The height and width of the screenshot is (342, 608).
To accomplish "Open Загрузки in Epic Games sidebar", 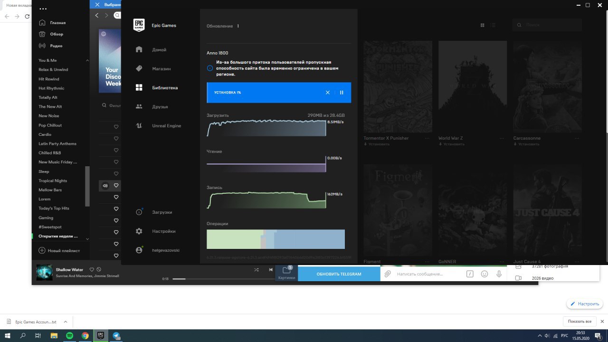I will pyautogui.click(x=162, y=212).
